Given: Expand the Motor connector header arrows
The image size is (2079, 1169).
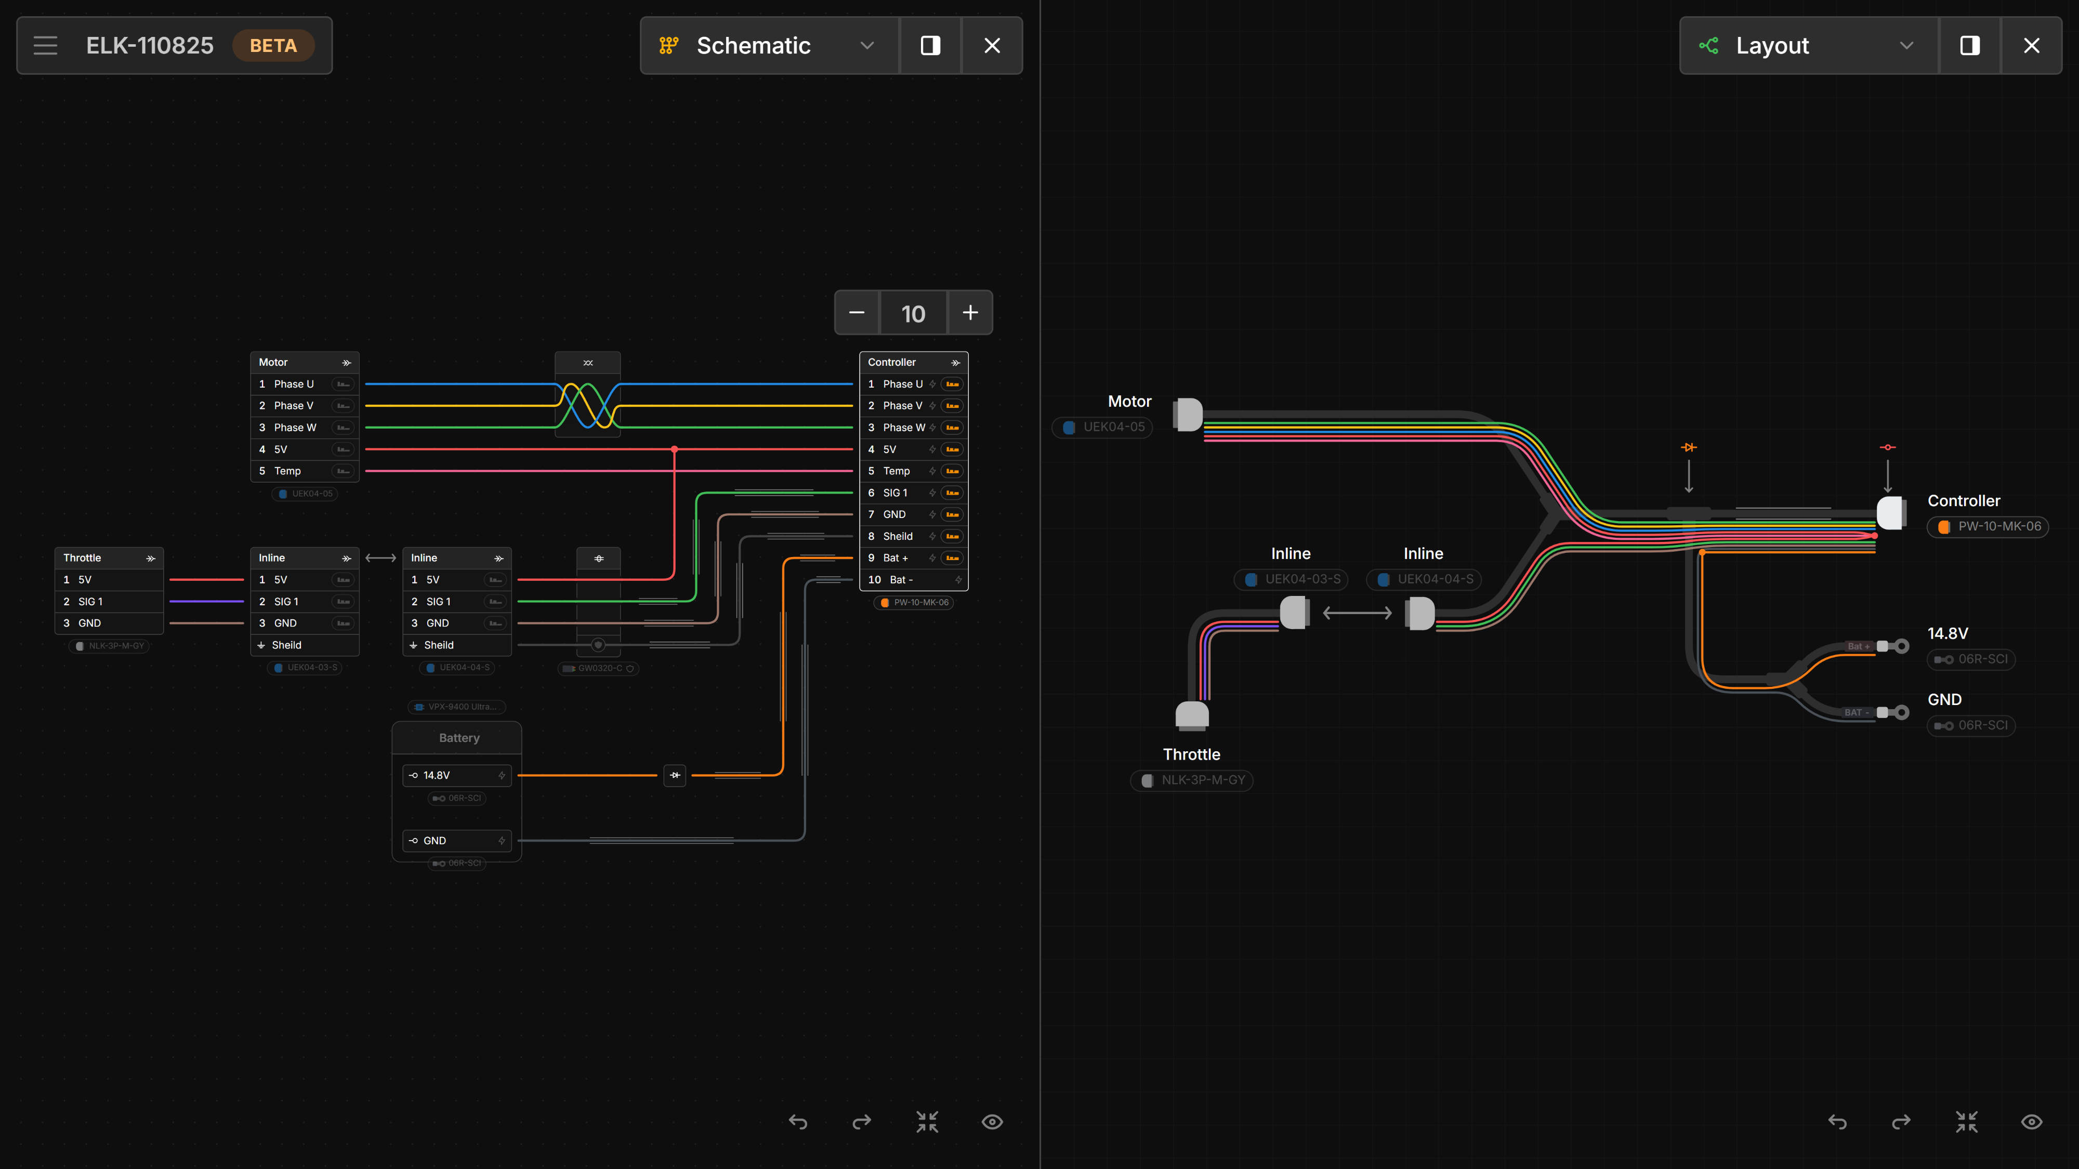Looking at the screenshot, I should tap(346, 363).
